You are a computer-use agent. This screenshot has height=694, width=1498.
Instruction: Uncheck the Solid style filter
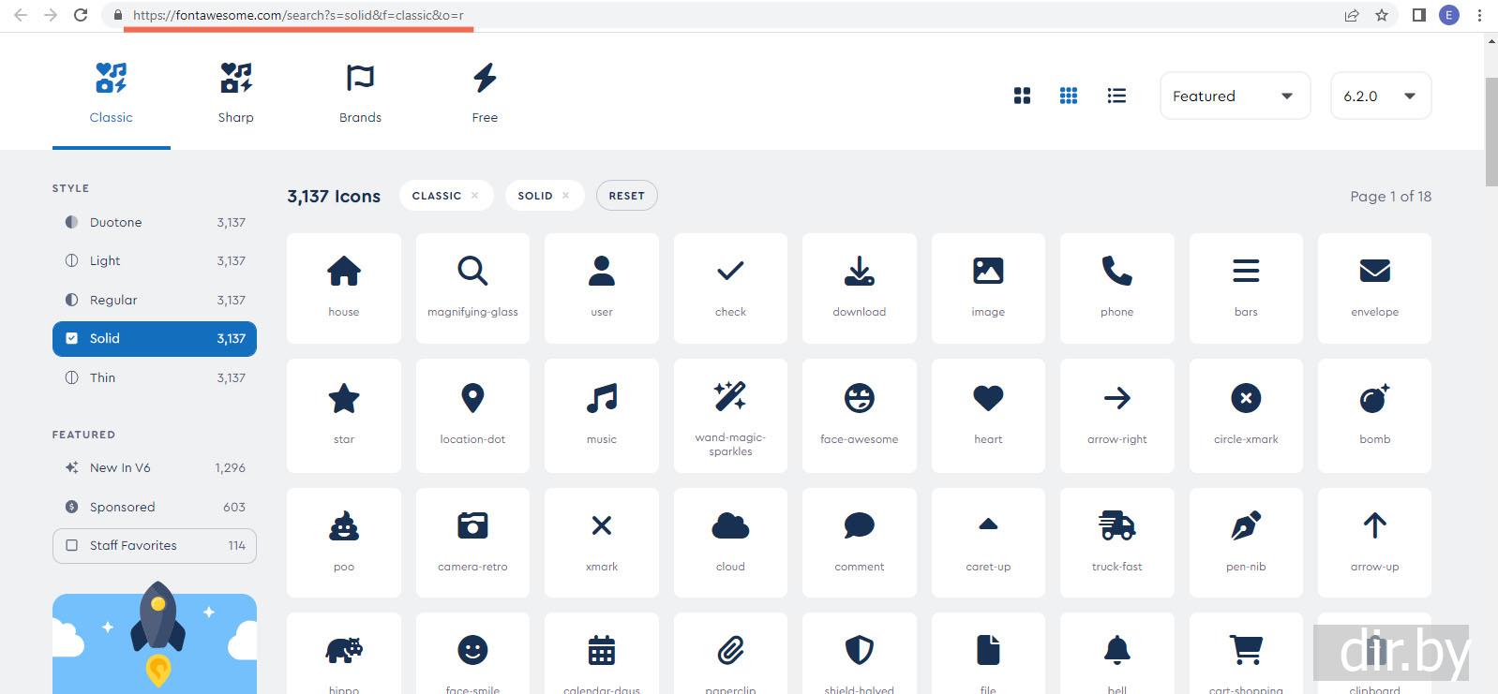tap(155, 339)
